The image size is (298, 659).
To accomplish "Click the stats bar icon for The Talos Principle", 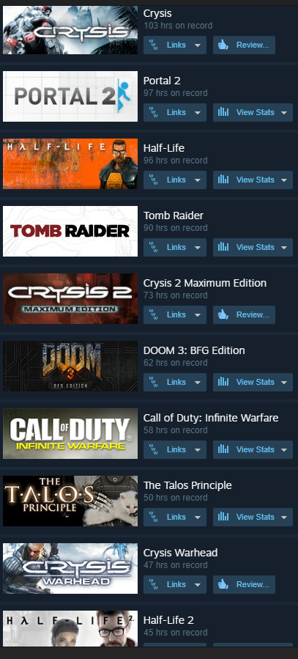I will coord(223,517).
